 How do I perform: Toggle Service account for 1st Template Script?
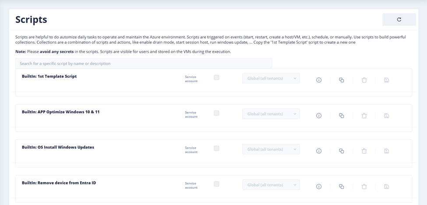[216, 78]
